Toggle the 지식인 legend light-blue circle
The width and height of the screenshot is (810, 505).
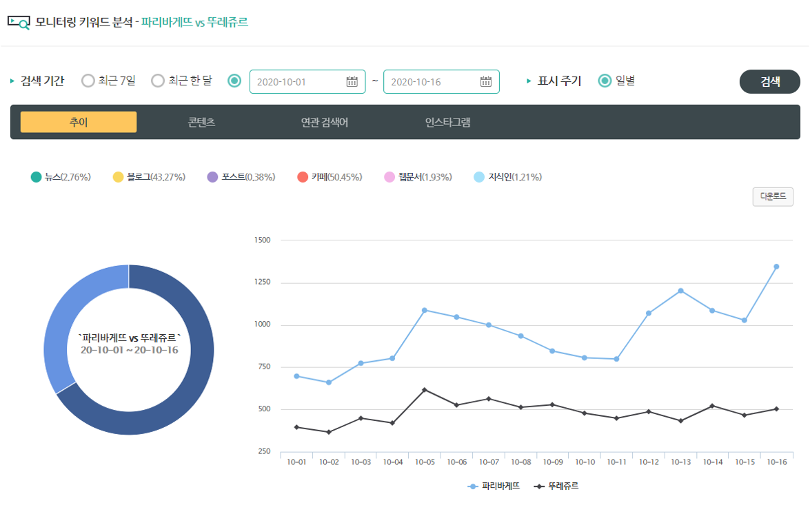coord(479,177)
